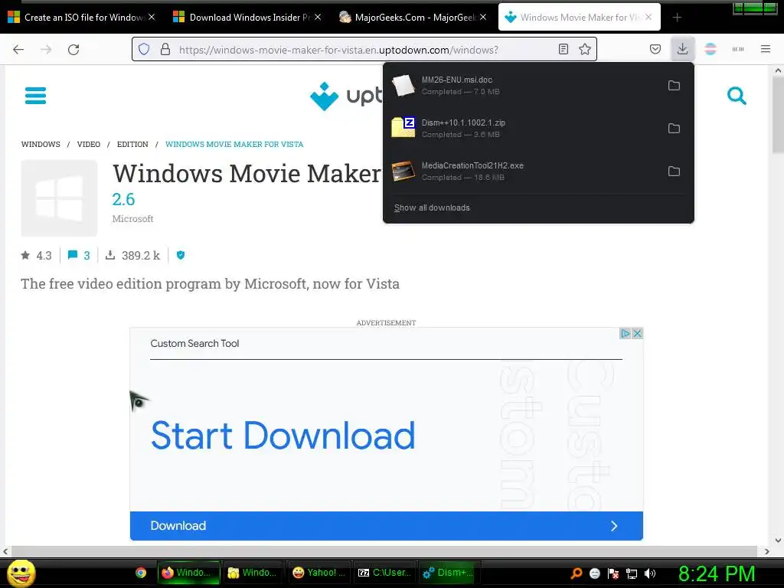Click the blue verified security shield badge
This screenshot has width=784, height=588.
[x=181, y=255]
